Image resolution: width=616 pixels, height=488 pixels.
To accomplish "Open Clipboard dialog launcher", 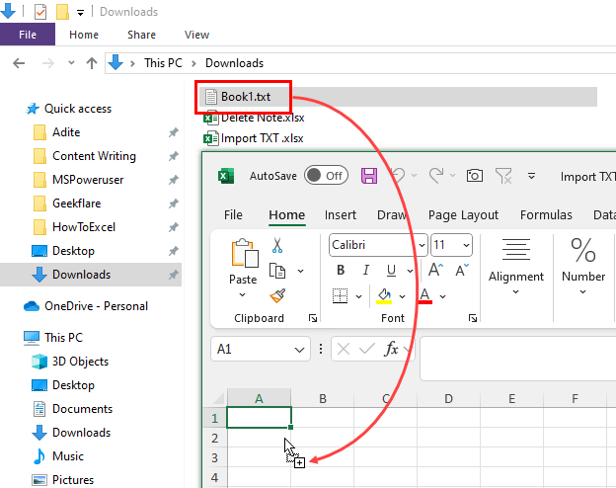I will click(313, 318).
